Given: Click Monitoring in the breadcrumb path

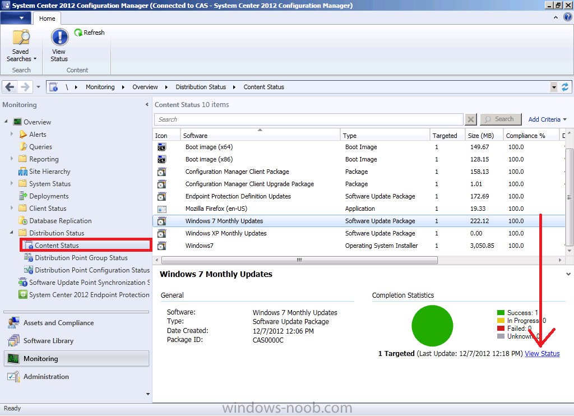Looking at the screenshot, I should coord(100,87).
